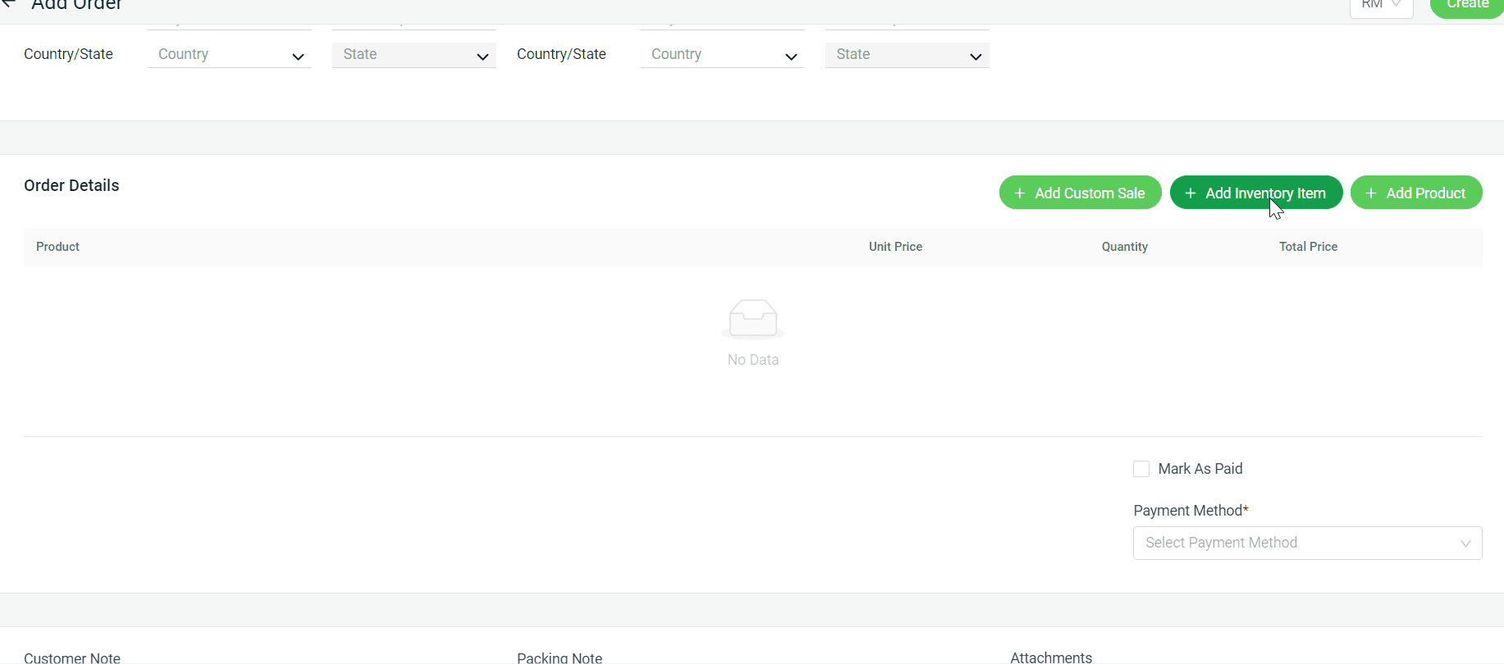1504x664 pixels.
Task: Click the back arrow beside Add Order
Action: [x=9, y=4]
